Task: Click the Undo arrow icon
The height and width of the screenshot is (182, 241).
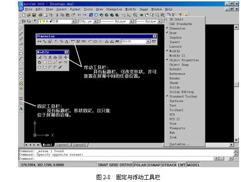Action: (x=79, y=15)
